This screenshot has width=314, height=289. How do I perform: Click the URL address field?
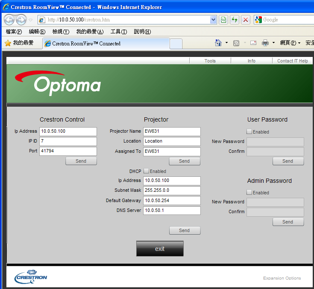click(128, 20)
